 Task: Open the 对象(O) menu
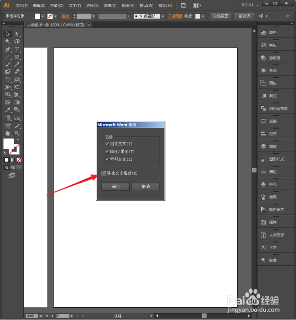click(x=57, y=5)
